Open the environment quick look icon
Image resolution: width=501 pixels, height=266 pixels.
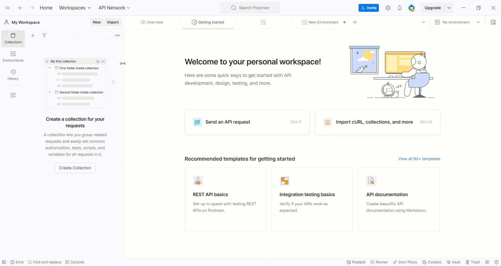493,22
